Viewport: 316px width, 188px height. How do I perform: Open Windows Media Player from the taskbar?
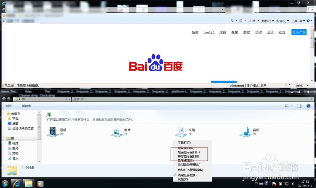coord(40,184)
